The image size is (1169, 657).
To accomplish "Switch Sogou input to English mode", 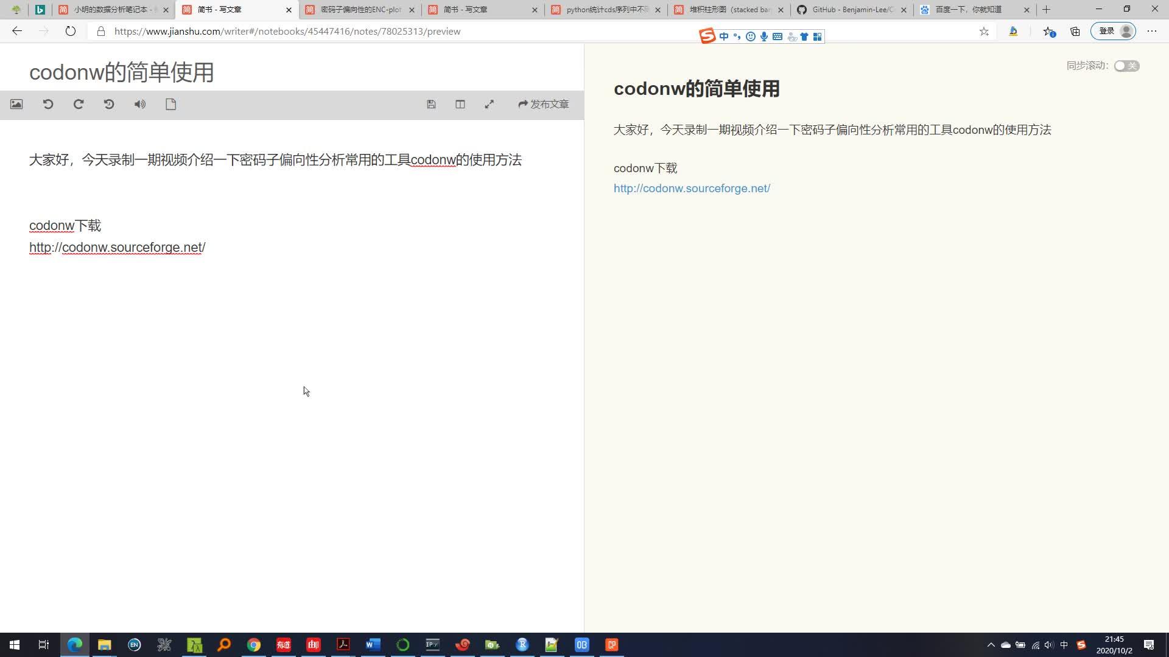I will 724,36.
